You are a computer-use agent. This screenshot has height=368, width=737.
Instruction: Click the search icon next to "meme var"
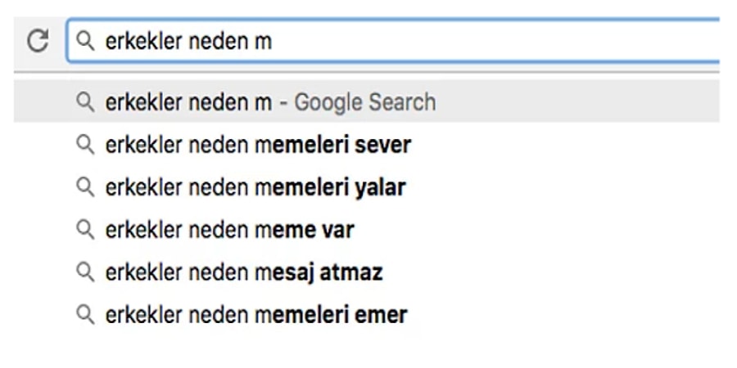coord(84,230)
